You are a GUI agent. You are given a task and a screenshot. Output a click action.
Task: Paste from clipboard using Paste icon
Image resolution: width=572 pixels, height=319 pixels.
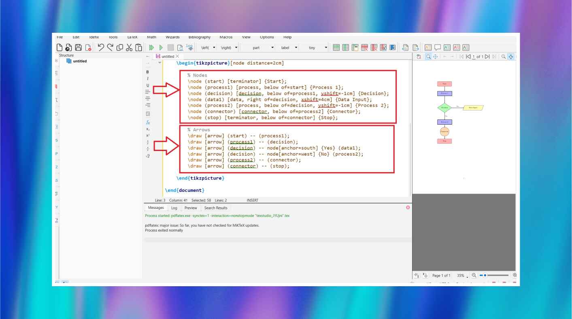coord(139,47)
